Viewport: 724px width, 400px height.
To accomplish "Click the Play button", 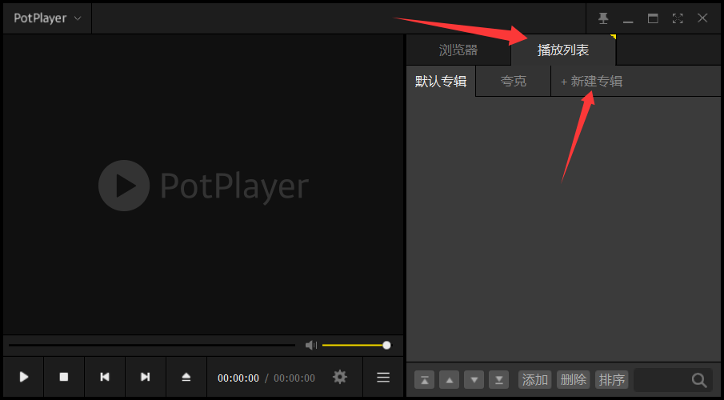I will 24,377.
